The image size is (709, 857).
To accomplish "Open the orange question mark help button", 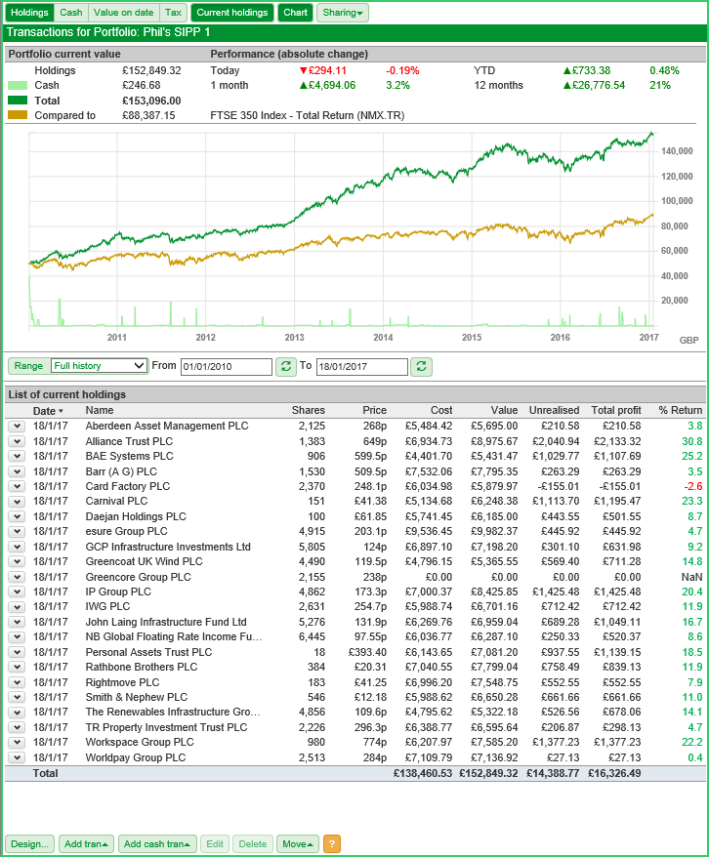I will [x=332, y=844].
